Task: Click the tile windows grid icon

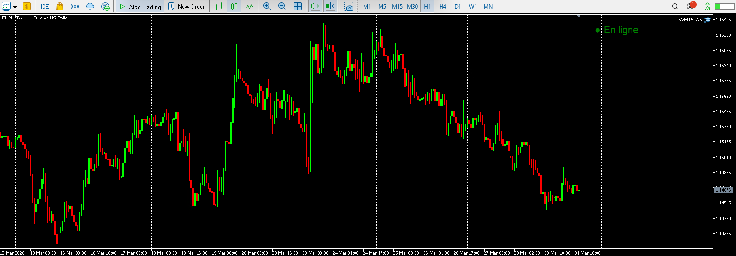Action: point(297,7)
